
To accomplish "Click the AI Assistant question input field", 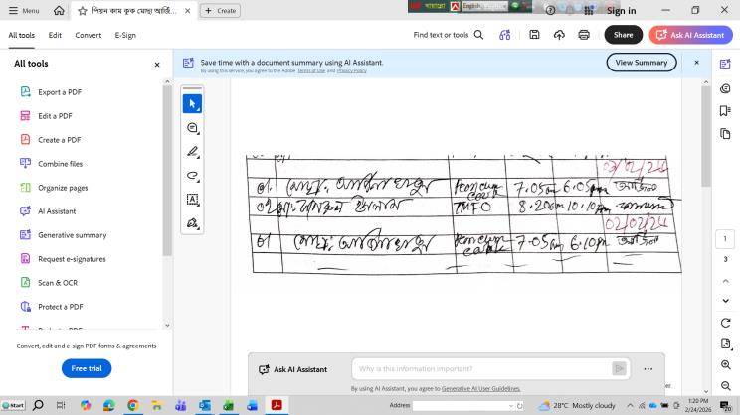I will coord(477,369).
